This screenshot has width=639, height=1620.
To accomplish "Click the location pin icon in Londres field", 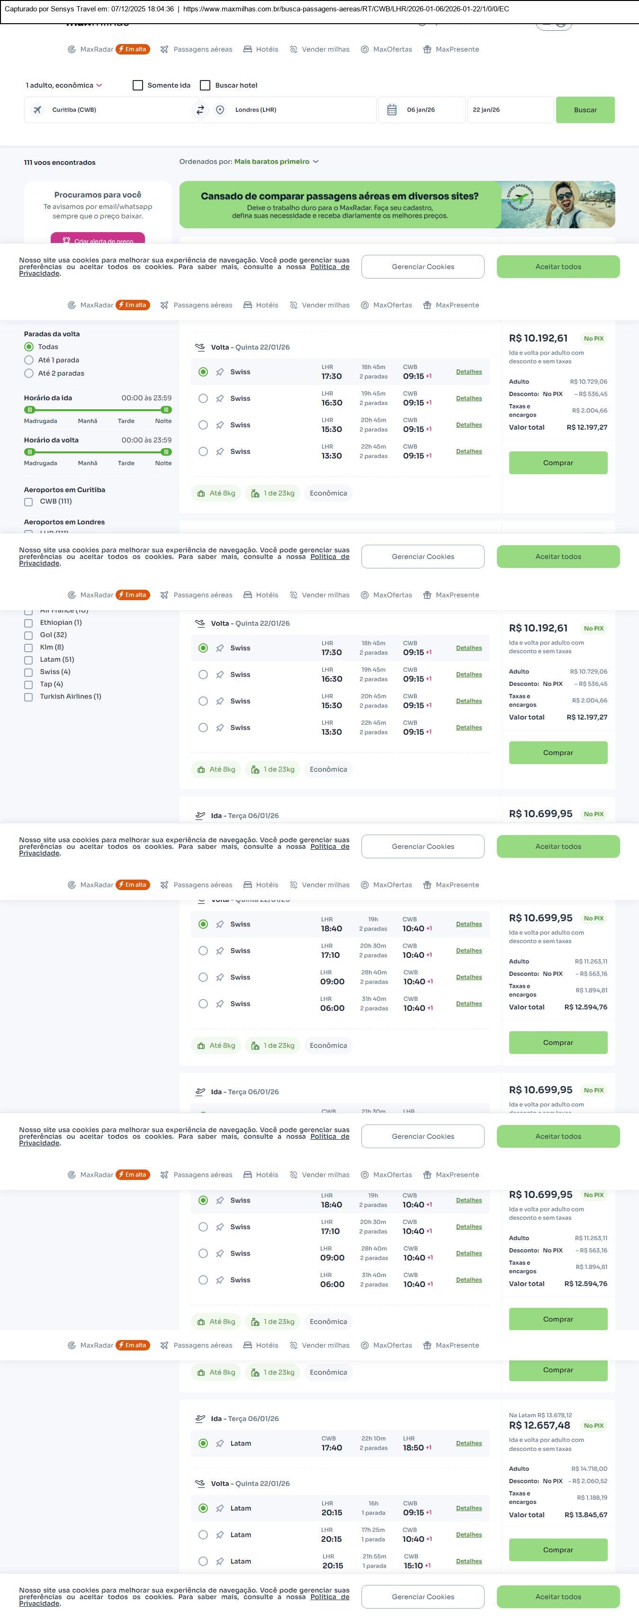I will pyautogui.click(x=220, y=110).
